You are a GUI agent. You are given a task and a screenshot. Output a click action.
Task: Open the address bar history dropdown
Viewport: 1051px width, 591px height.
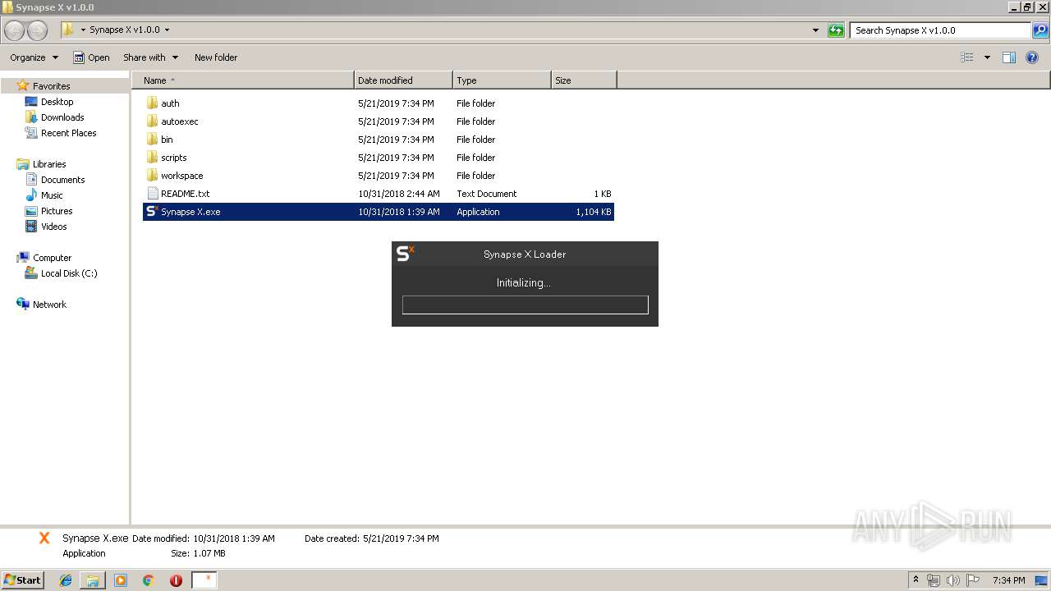click(815, 30)
